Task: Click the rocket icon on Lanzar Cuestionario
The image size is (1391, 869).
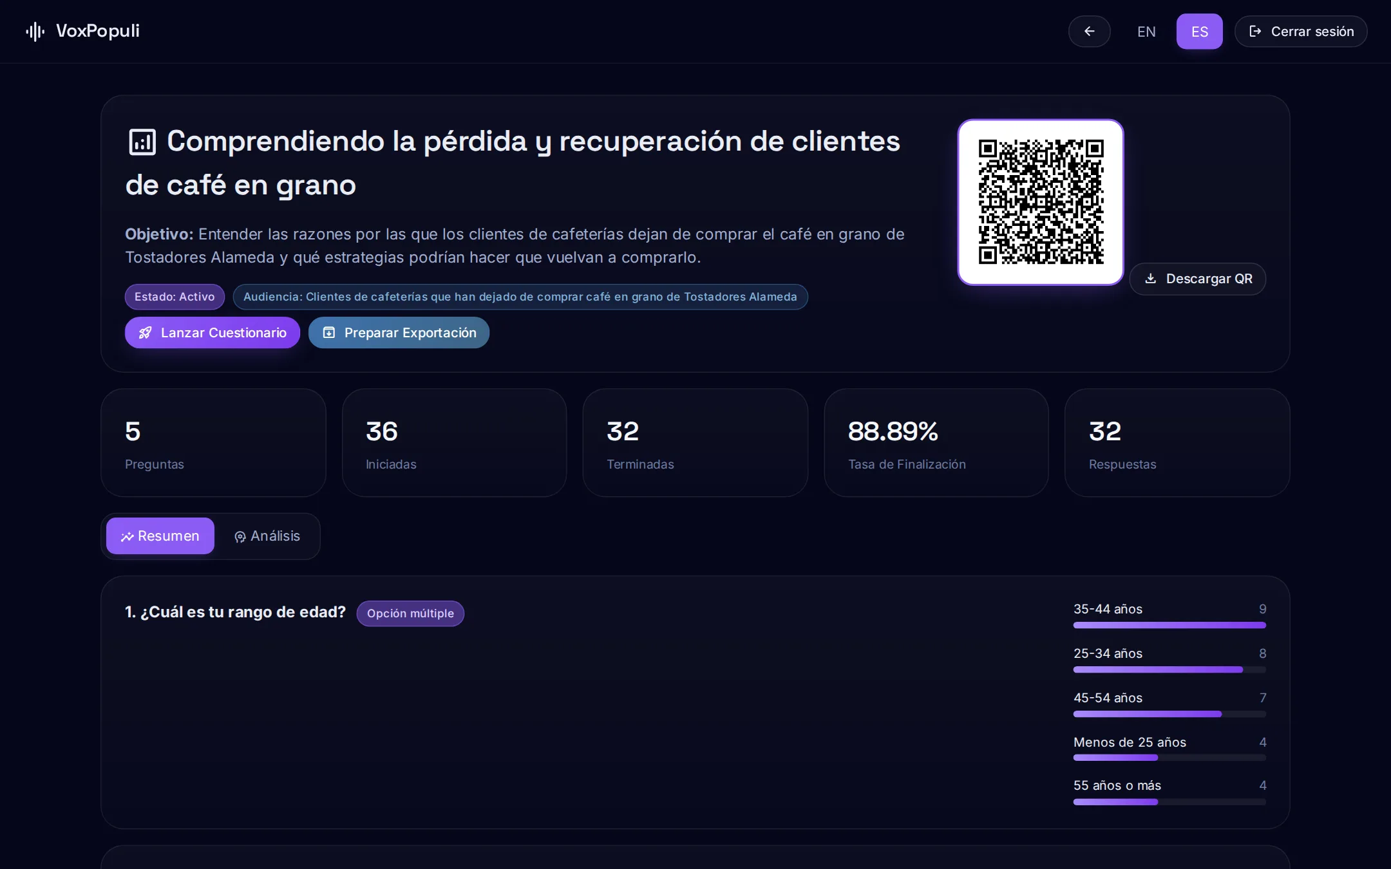Action: pyautogui.click(x=146, y=333)
